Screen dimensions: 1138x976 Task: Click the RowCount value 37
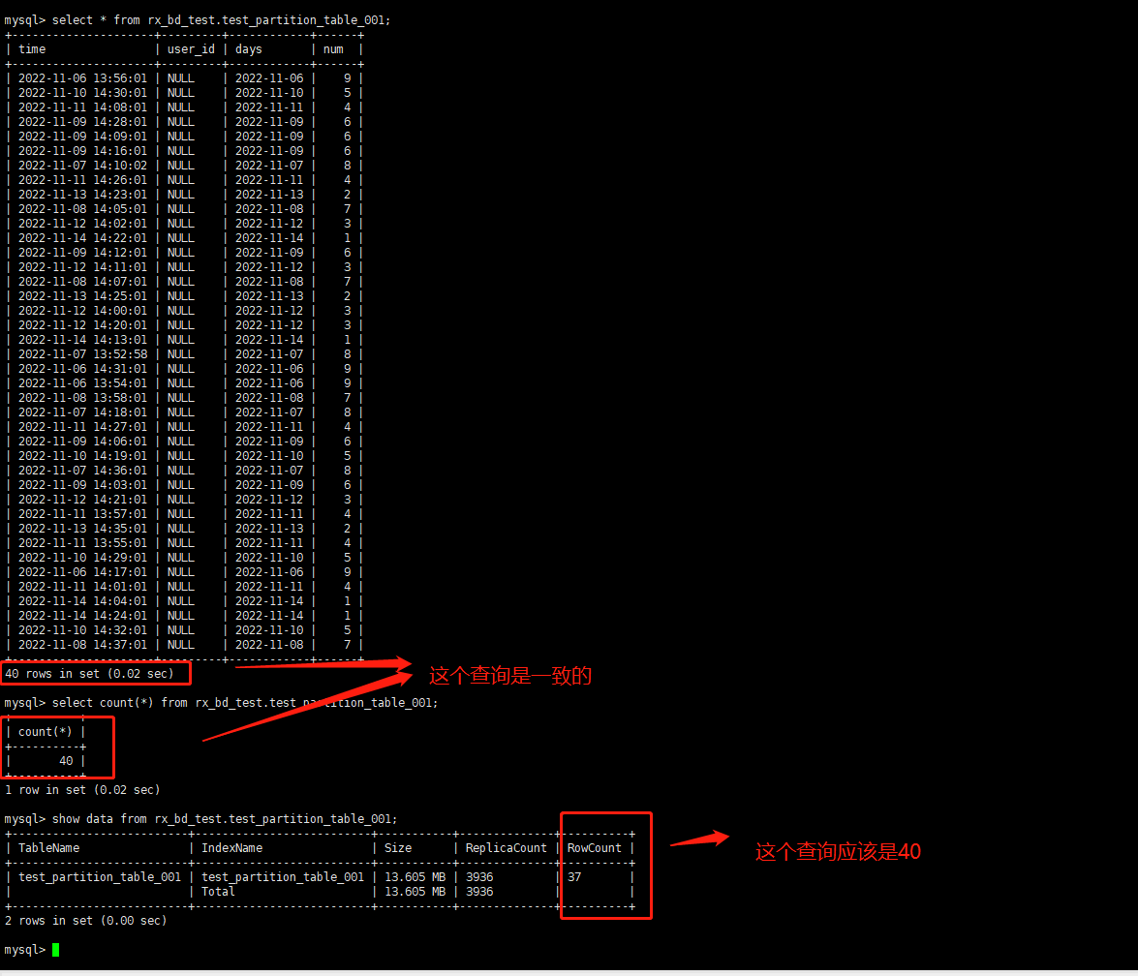tap(575, 877)
